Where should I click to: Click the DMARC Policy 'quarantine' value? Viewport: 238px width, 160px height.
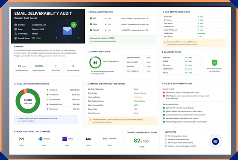click(x=201, y=33)
